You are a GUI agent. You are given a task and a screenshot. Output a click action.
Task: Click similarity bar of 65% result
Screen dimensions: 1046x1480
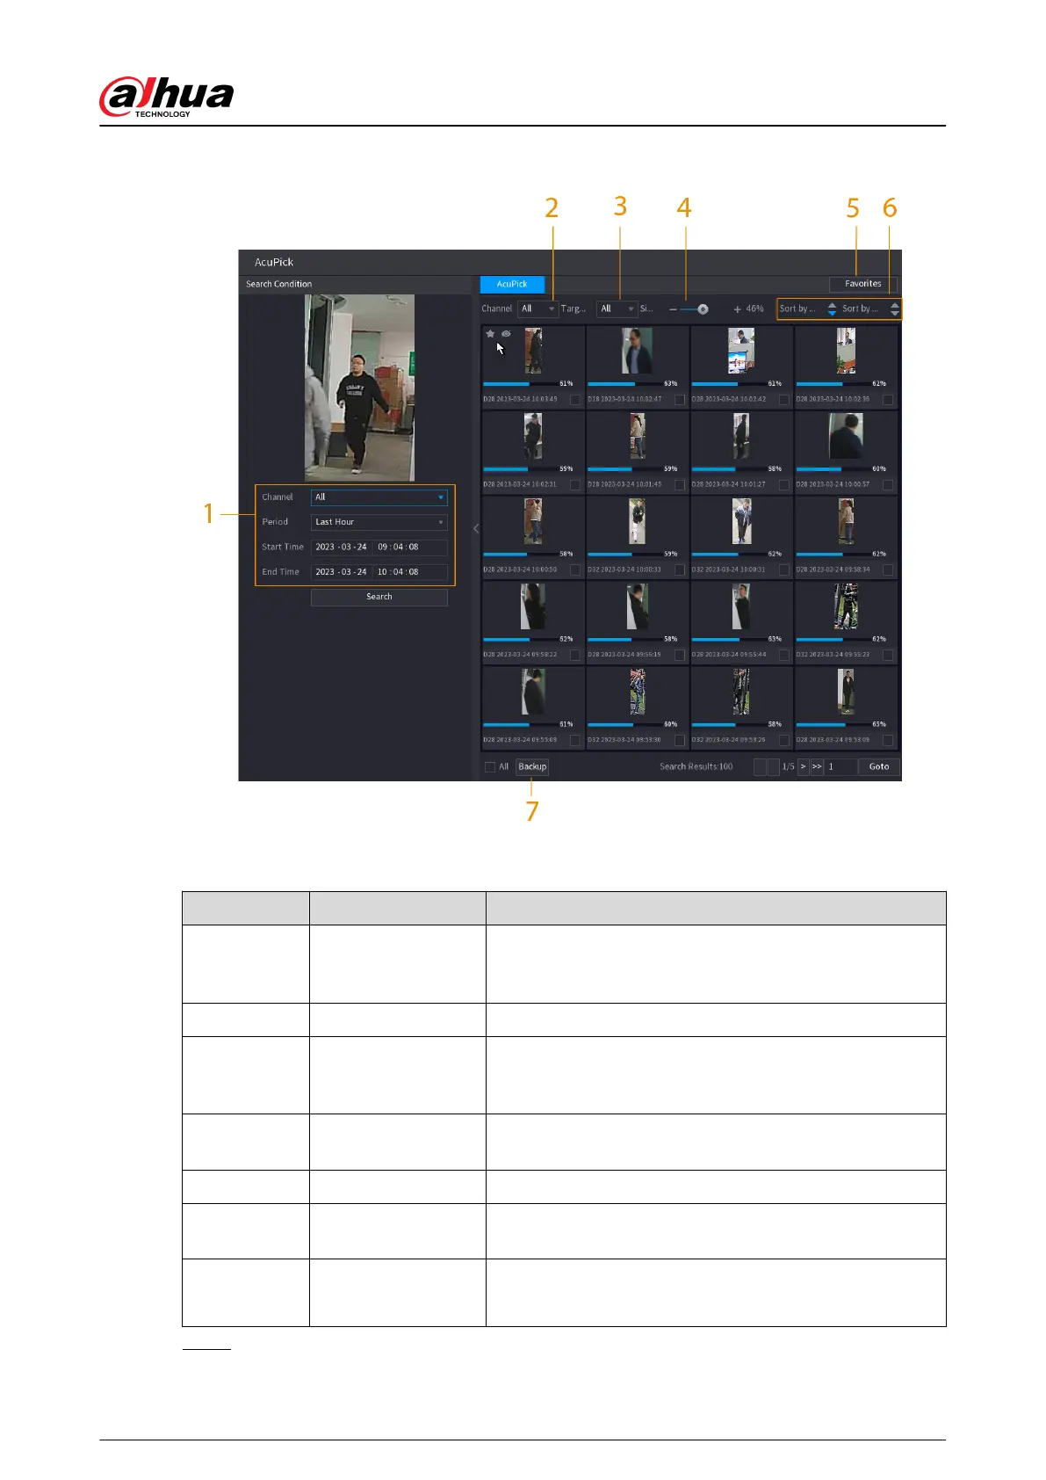click(x=833, y=725)
